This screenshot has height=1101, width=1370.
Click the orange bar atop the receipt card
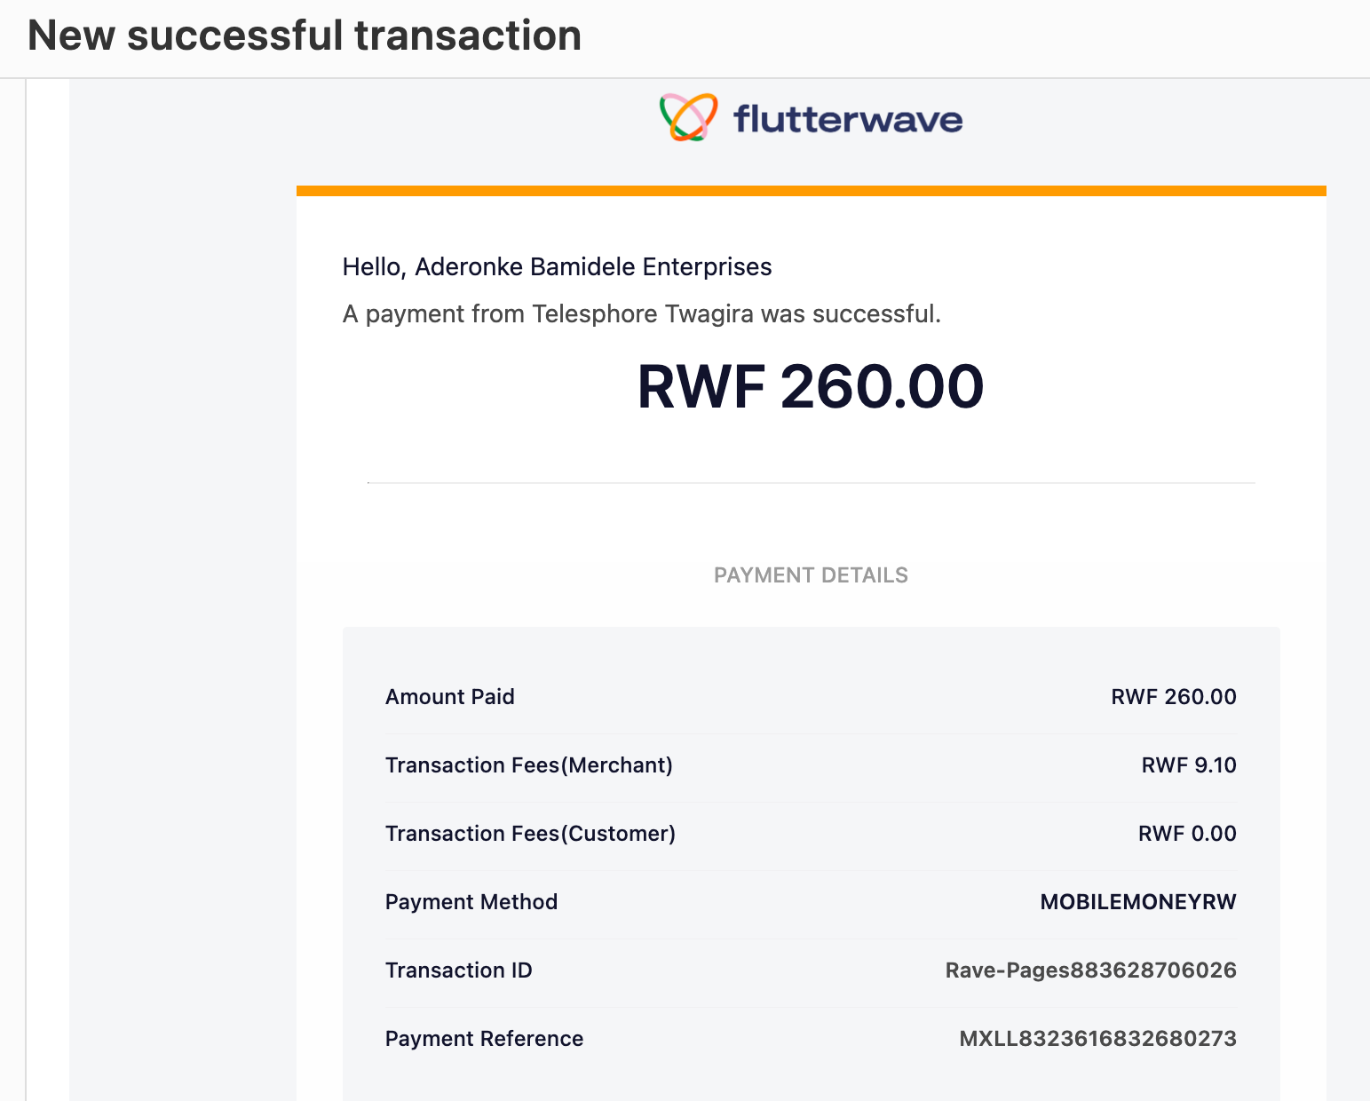(x=811, y=191)
